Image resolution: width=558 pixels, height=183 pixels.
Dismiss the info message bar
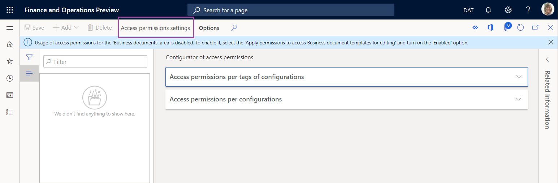point(551,42)
